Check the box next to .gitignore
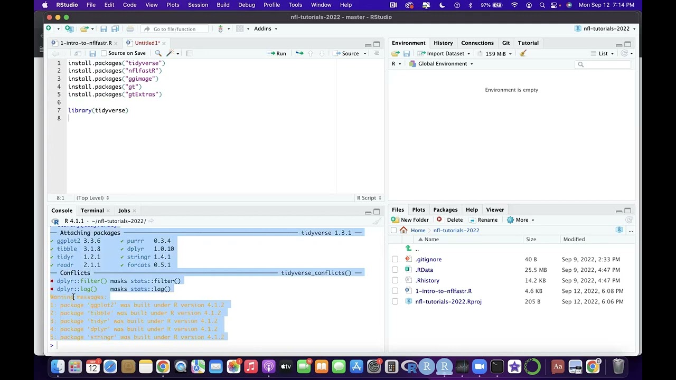This screenshot has width=676, height=380. pyautogui.click(x=395, y=259)
